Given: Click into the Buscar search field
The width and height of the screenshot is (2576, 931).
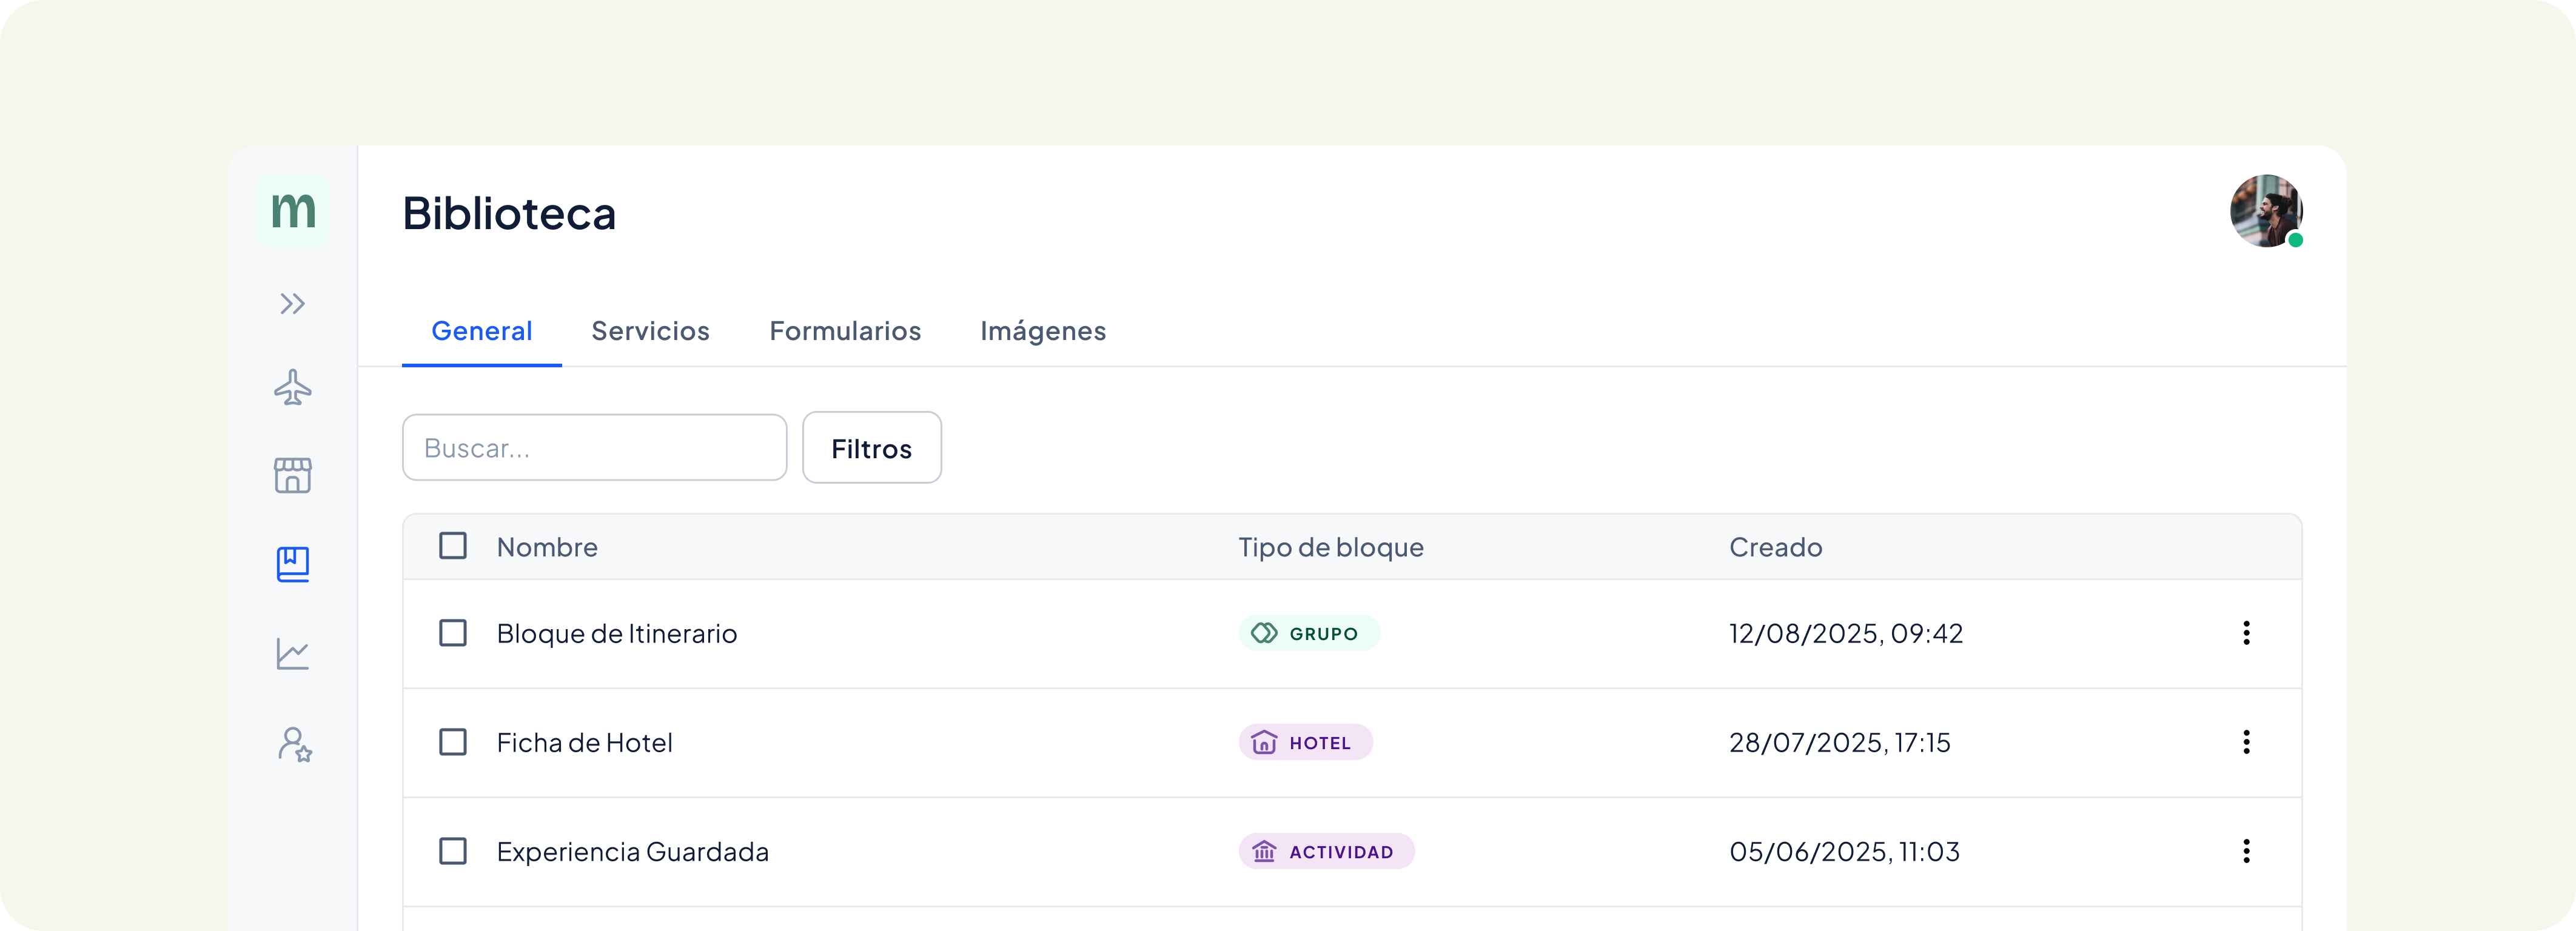Looking at the screenshot, I should (x=594, y=448).
